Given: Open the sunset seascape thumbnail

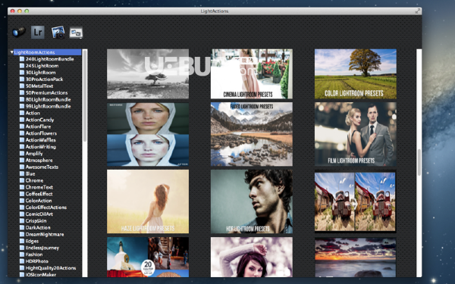Looking at the screenshot, I should (x=356, y=257).
